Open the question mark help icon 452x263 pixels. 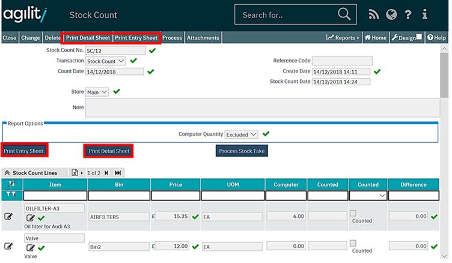408,14
